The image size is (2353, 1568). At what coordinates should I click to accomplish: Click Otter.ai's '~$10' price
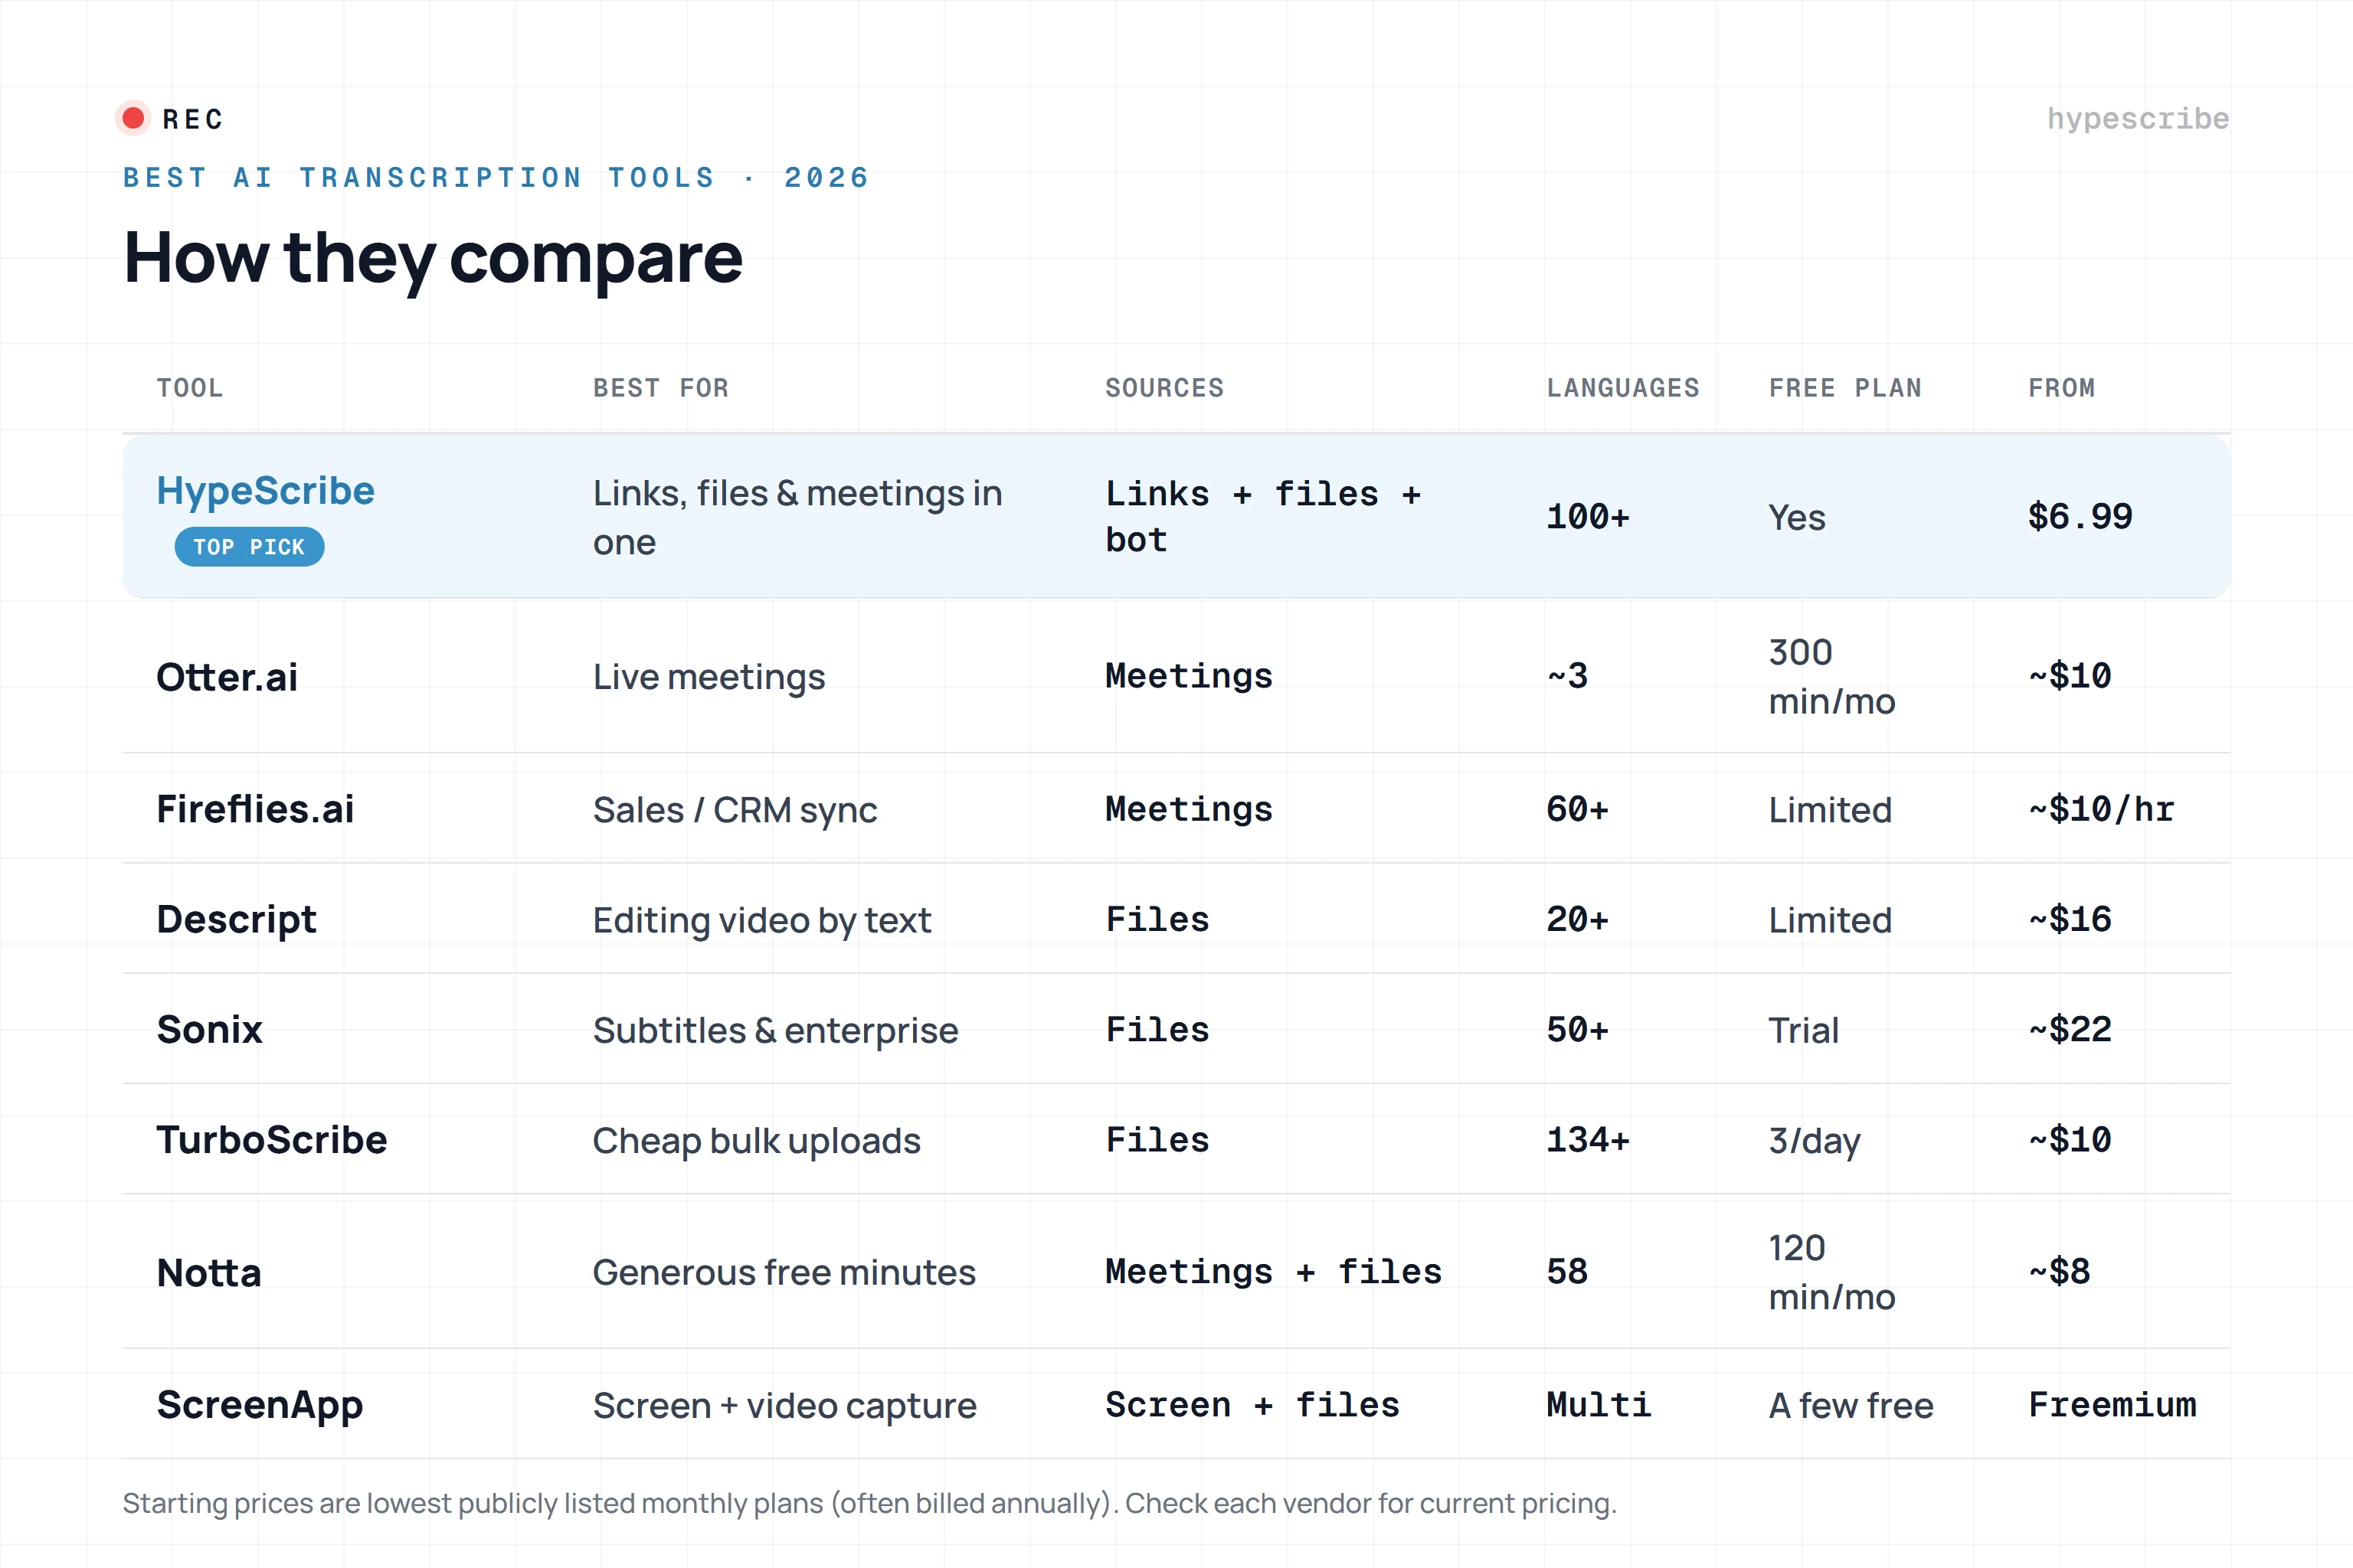(2070, 676)
